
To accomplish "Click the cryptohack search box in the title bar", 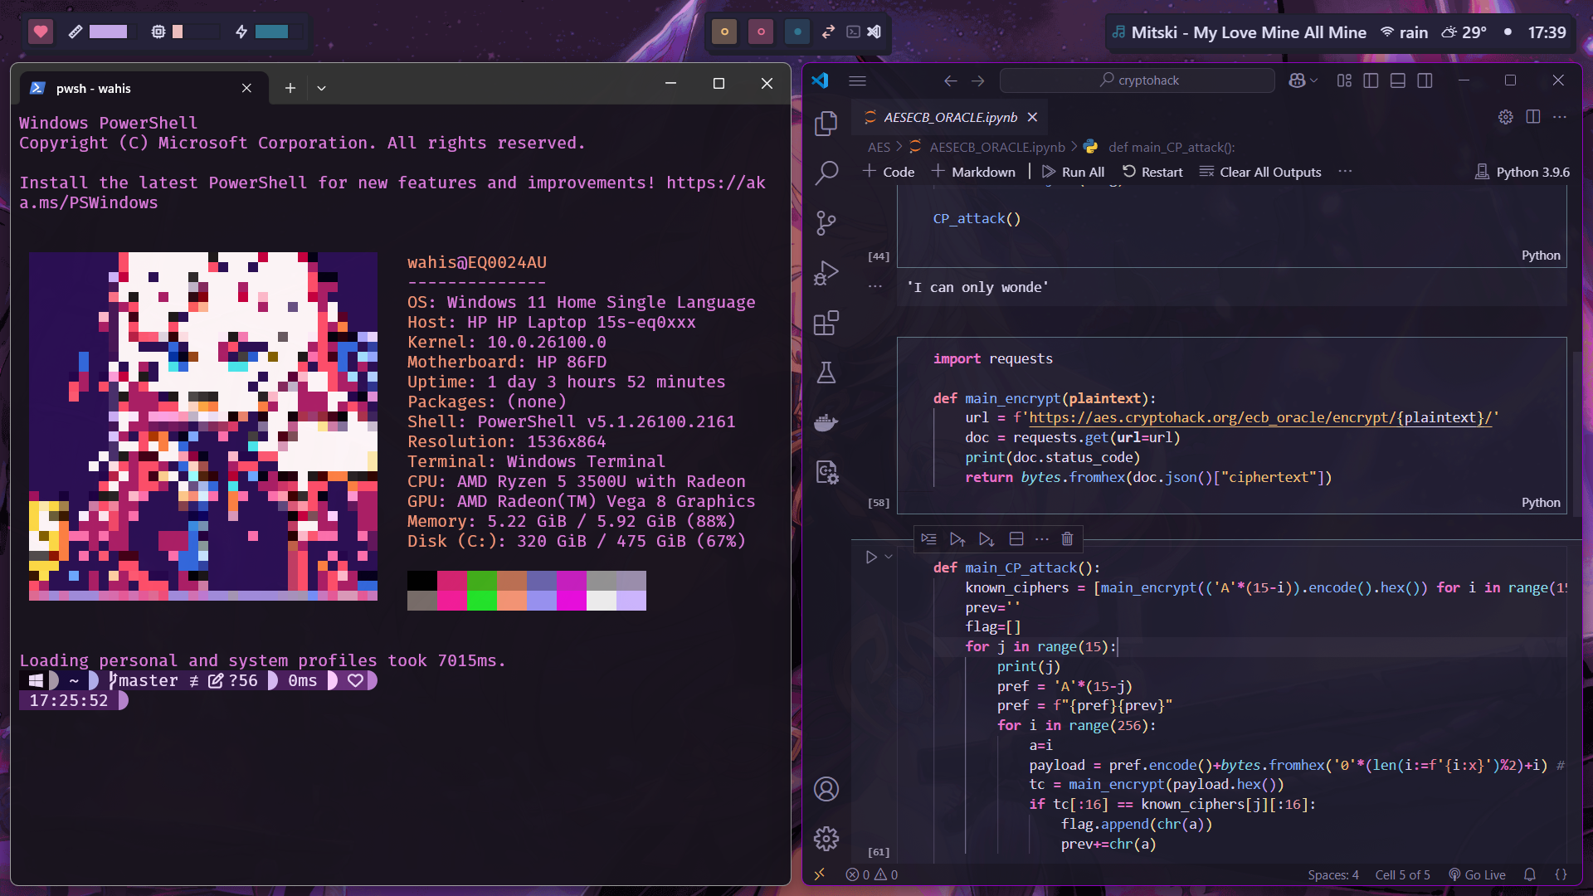I will pos(1137,80).
